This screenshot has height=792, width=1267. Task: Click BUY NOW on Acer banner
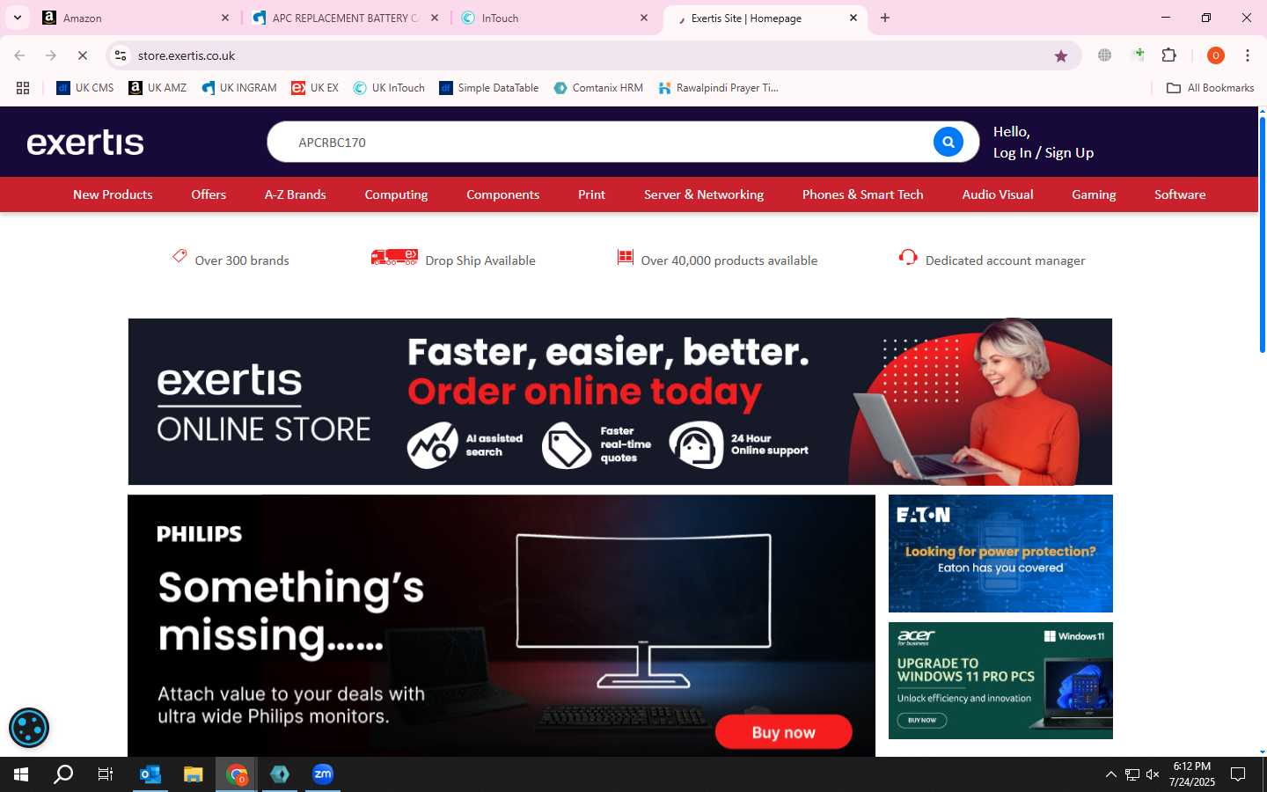[x=922, y=720]
